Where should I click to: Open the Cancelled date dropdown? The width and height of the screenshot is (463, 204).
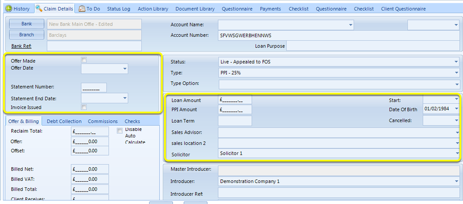coord(457,120)
